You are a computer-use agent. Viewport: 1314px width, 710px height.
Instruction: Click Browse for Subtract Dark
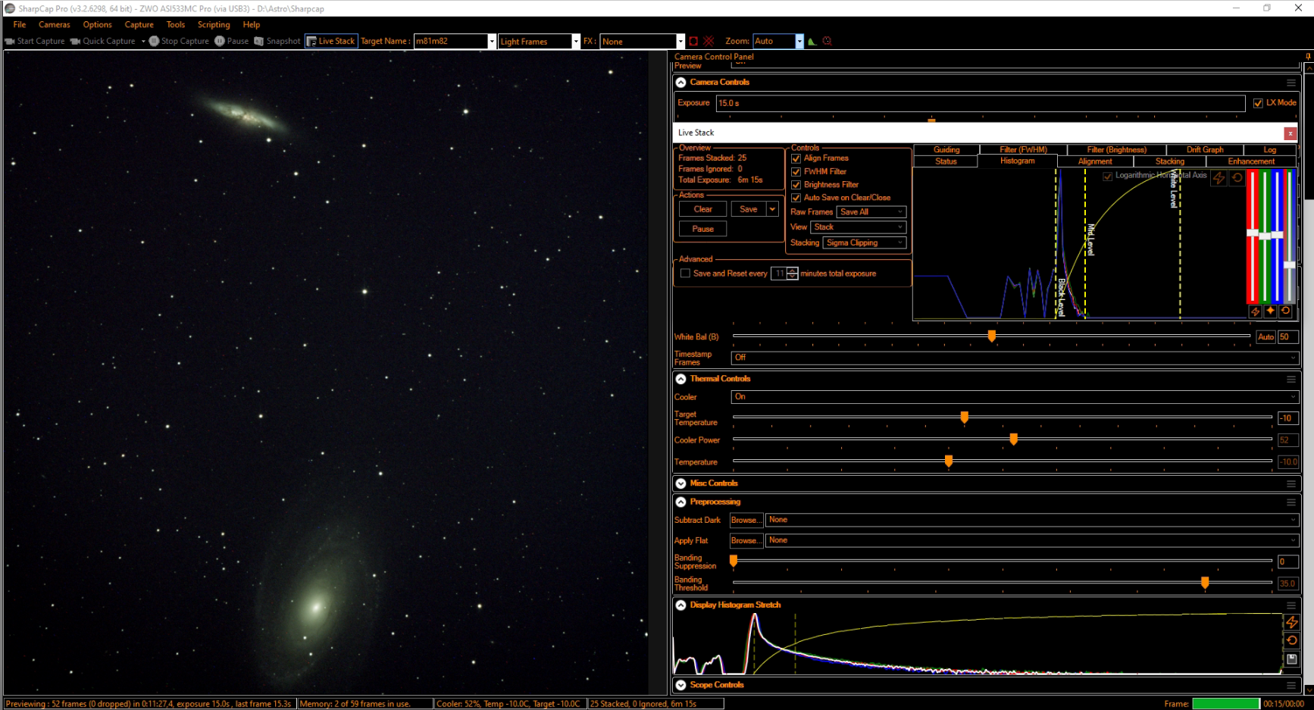pyautogui.click(x=746, y=521)
